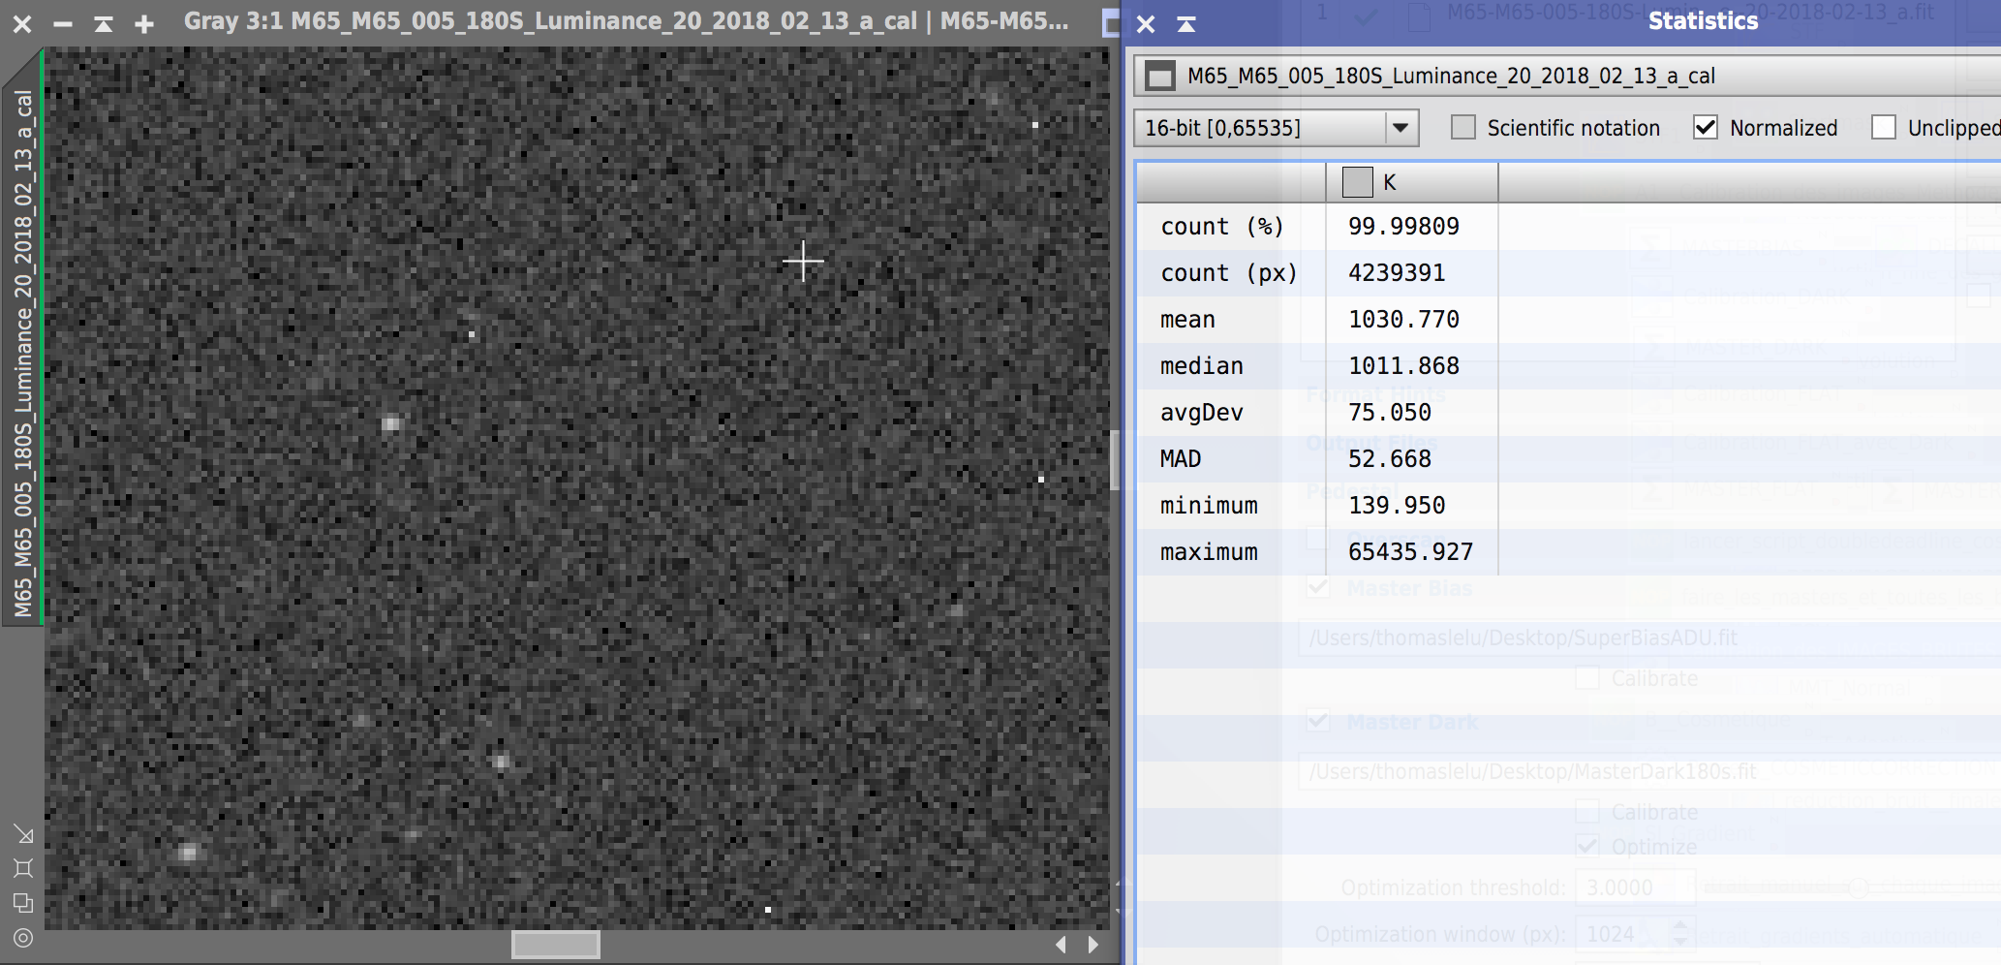Toggle Master Bias checkbox in background calibration window
Image resolution: width=2001 pixels, height=965 pixels.
click(x=1318, y=588)
